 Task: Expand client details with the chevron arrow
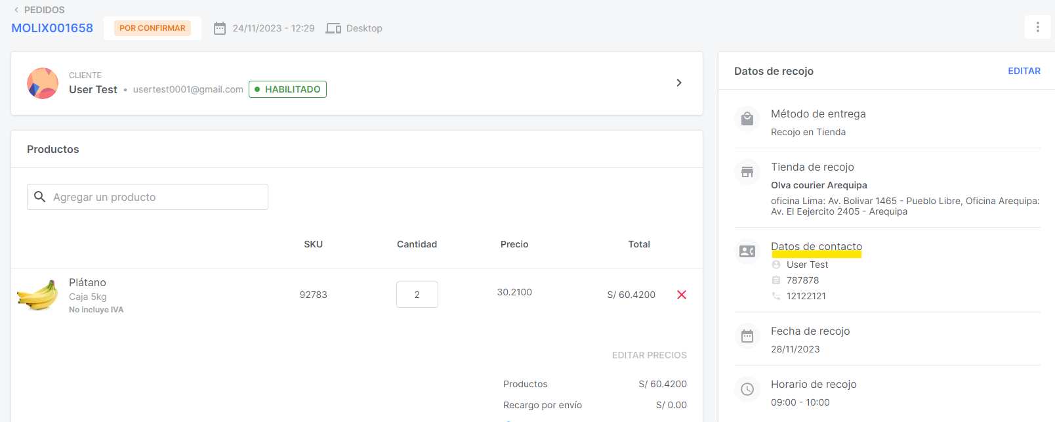point(679,83)
